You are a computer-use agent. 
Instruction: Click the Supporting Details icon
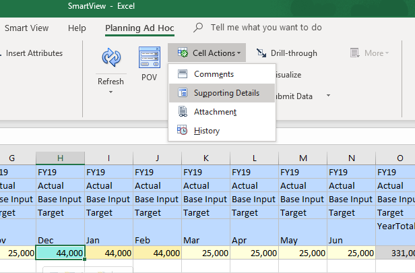pos(183,92)
